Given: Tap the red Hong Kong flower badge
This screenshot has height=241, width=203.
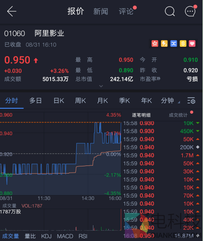Looking at the screenshot, I should (x=155, y=44).
